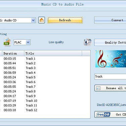Click the 00:05:51 duration cell
This screenshot has height=126, width=126.
pos(10,68)
